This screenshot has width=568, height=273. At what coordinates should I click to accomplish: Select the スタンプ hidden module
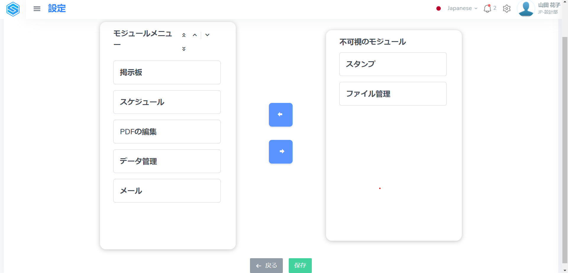[393, 64]
